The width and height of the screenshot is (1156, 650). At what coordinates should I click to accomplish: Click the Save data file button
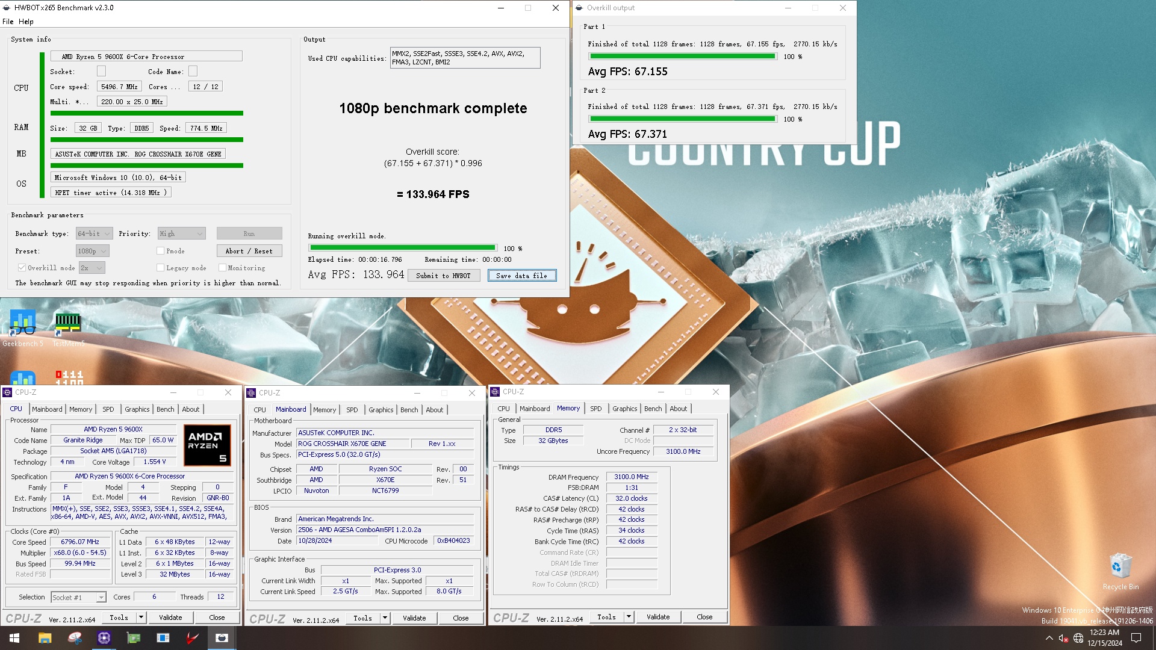(522, 276)
